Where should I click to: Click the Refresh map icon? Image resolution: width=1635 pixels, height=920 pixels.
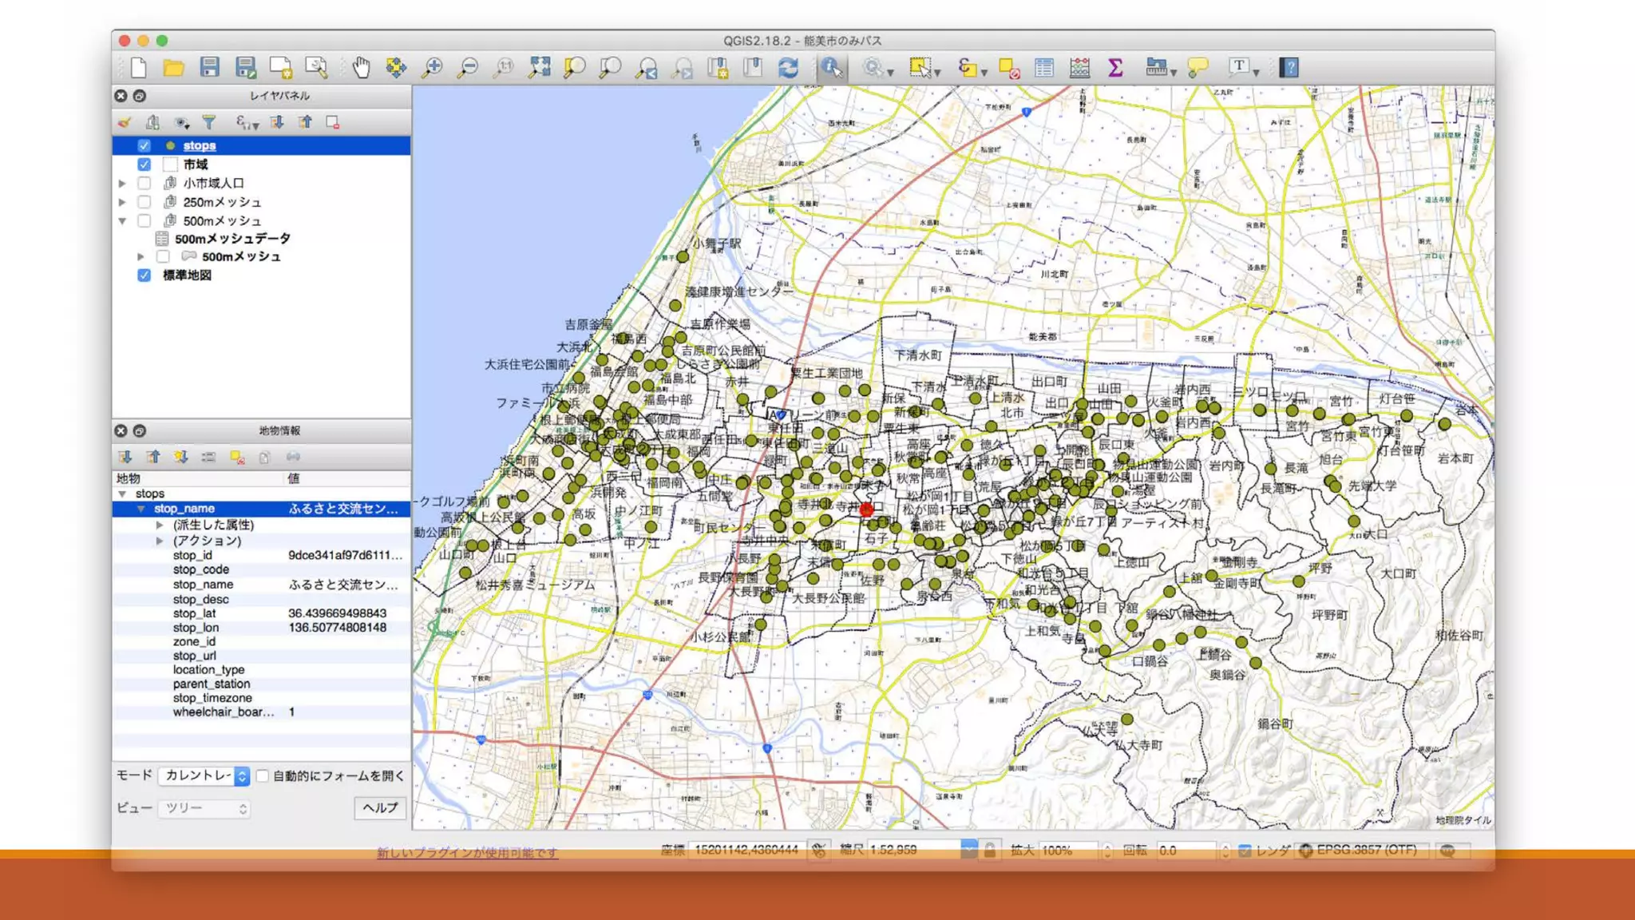pos(788,68)
